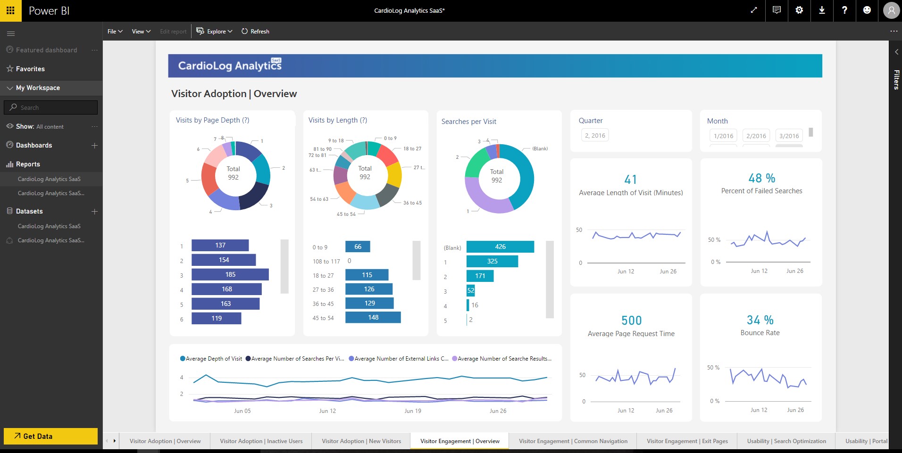Click the 148 bar for 45 to 54
Image resolution: width=902 pixels, height=453 pixels.
(373, 317)
